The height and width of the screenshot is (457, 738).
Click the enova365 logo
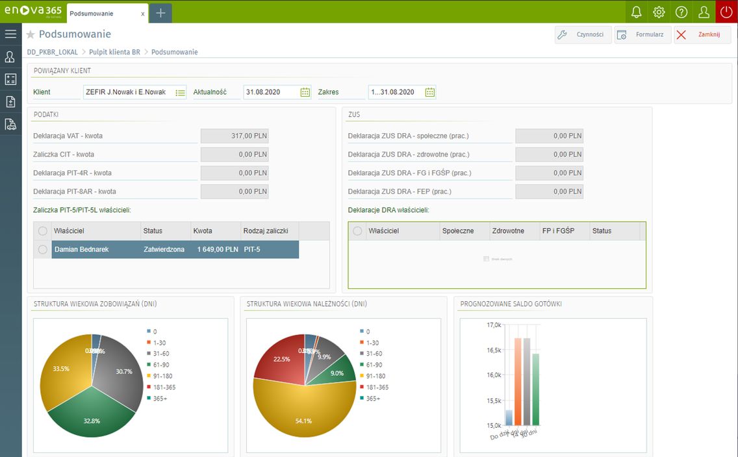pos(33,11)
